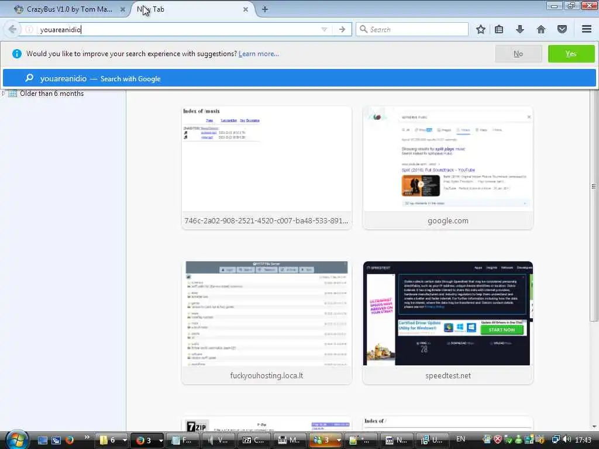The width and height of the screenshot is (599, 449).
Task: Open the Firefox taskbar group with 3 windows
Action: (x=147, y=440)
